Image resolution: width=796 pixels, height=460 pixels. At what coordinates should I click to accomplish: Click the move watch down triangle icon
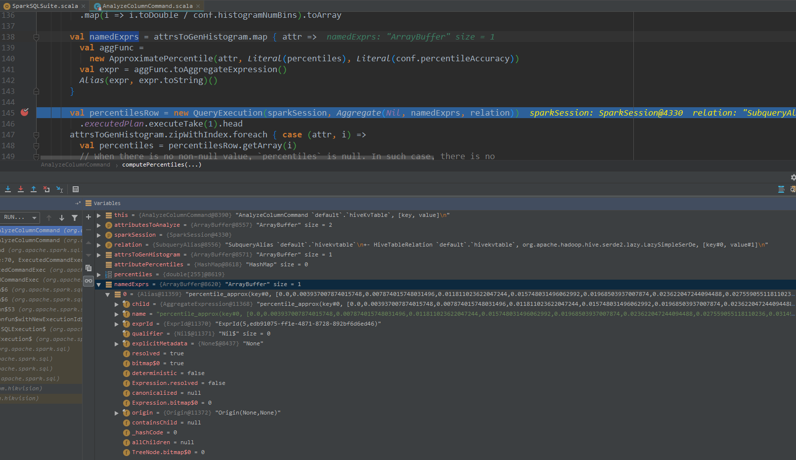(88, 255)
